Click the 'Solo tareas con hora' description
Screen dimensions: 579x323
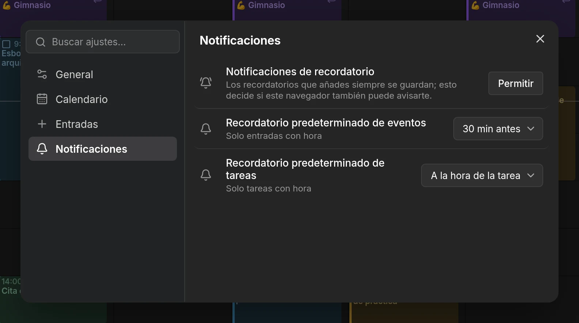269,189
